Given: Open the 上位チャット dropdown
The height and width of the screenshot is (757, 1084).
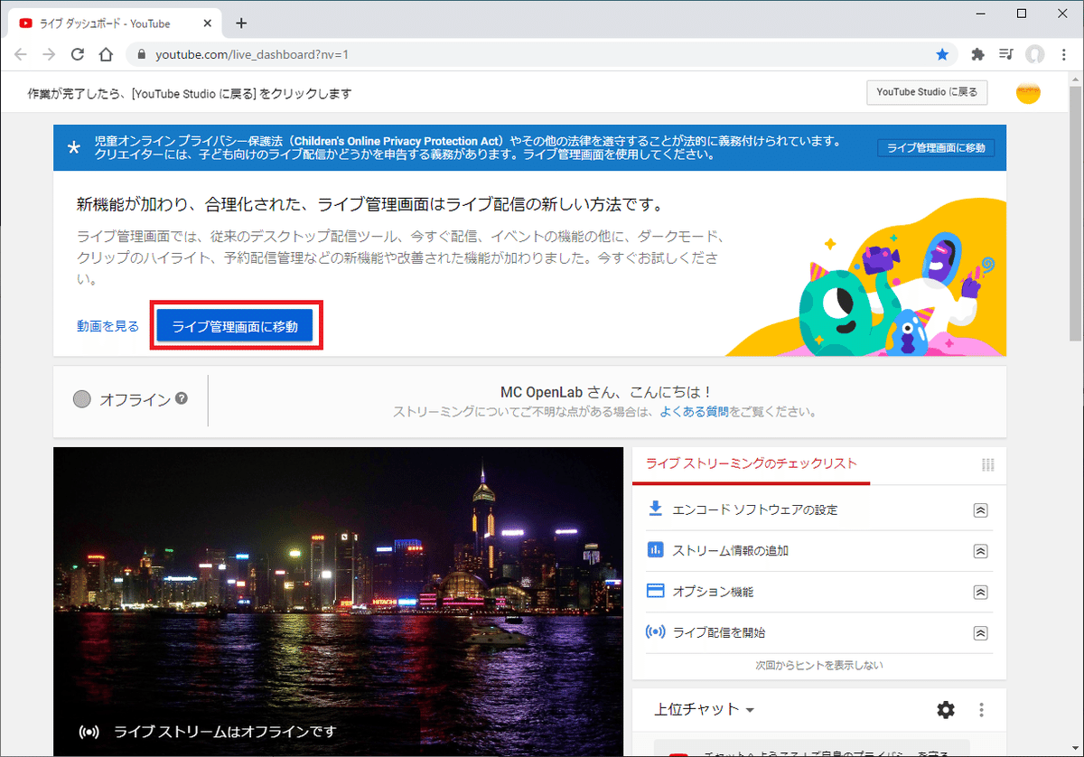Looking at the screenshot, I should click(x=705, y=710).
